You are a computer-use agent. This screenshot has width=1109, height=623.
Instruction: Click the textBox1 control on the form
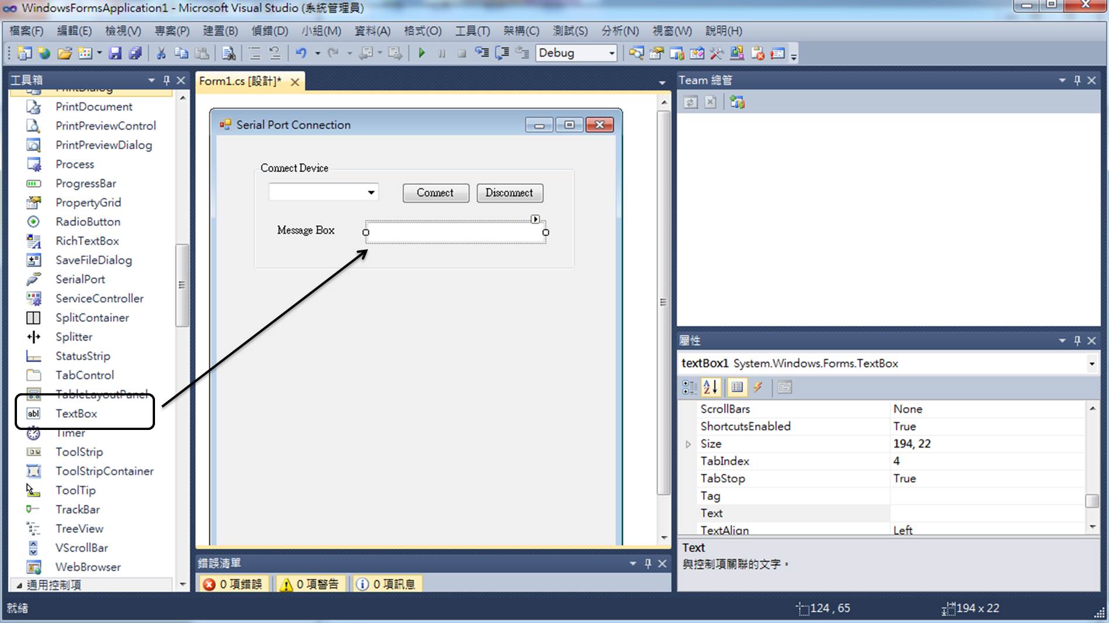[x=456, y=232]
